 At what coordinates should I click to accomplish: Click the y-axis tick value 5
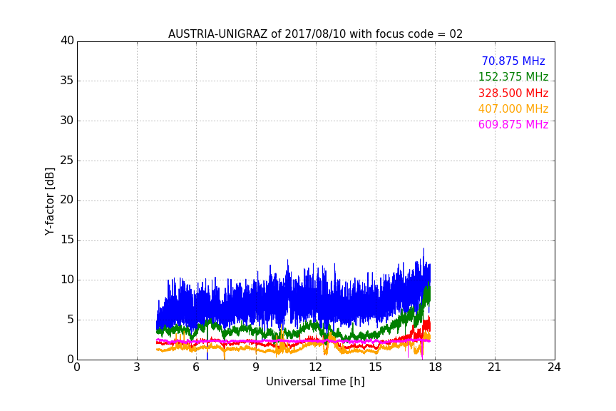point(71,320)
